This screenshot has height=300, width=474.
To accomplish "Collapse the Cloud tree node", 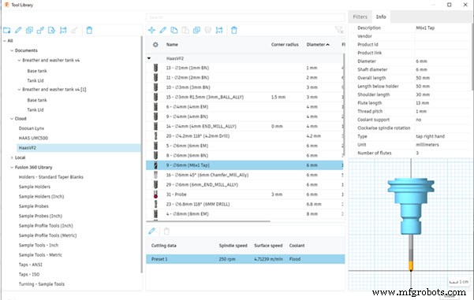I will pos(12,119).
